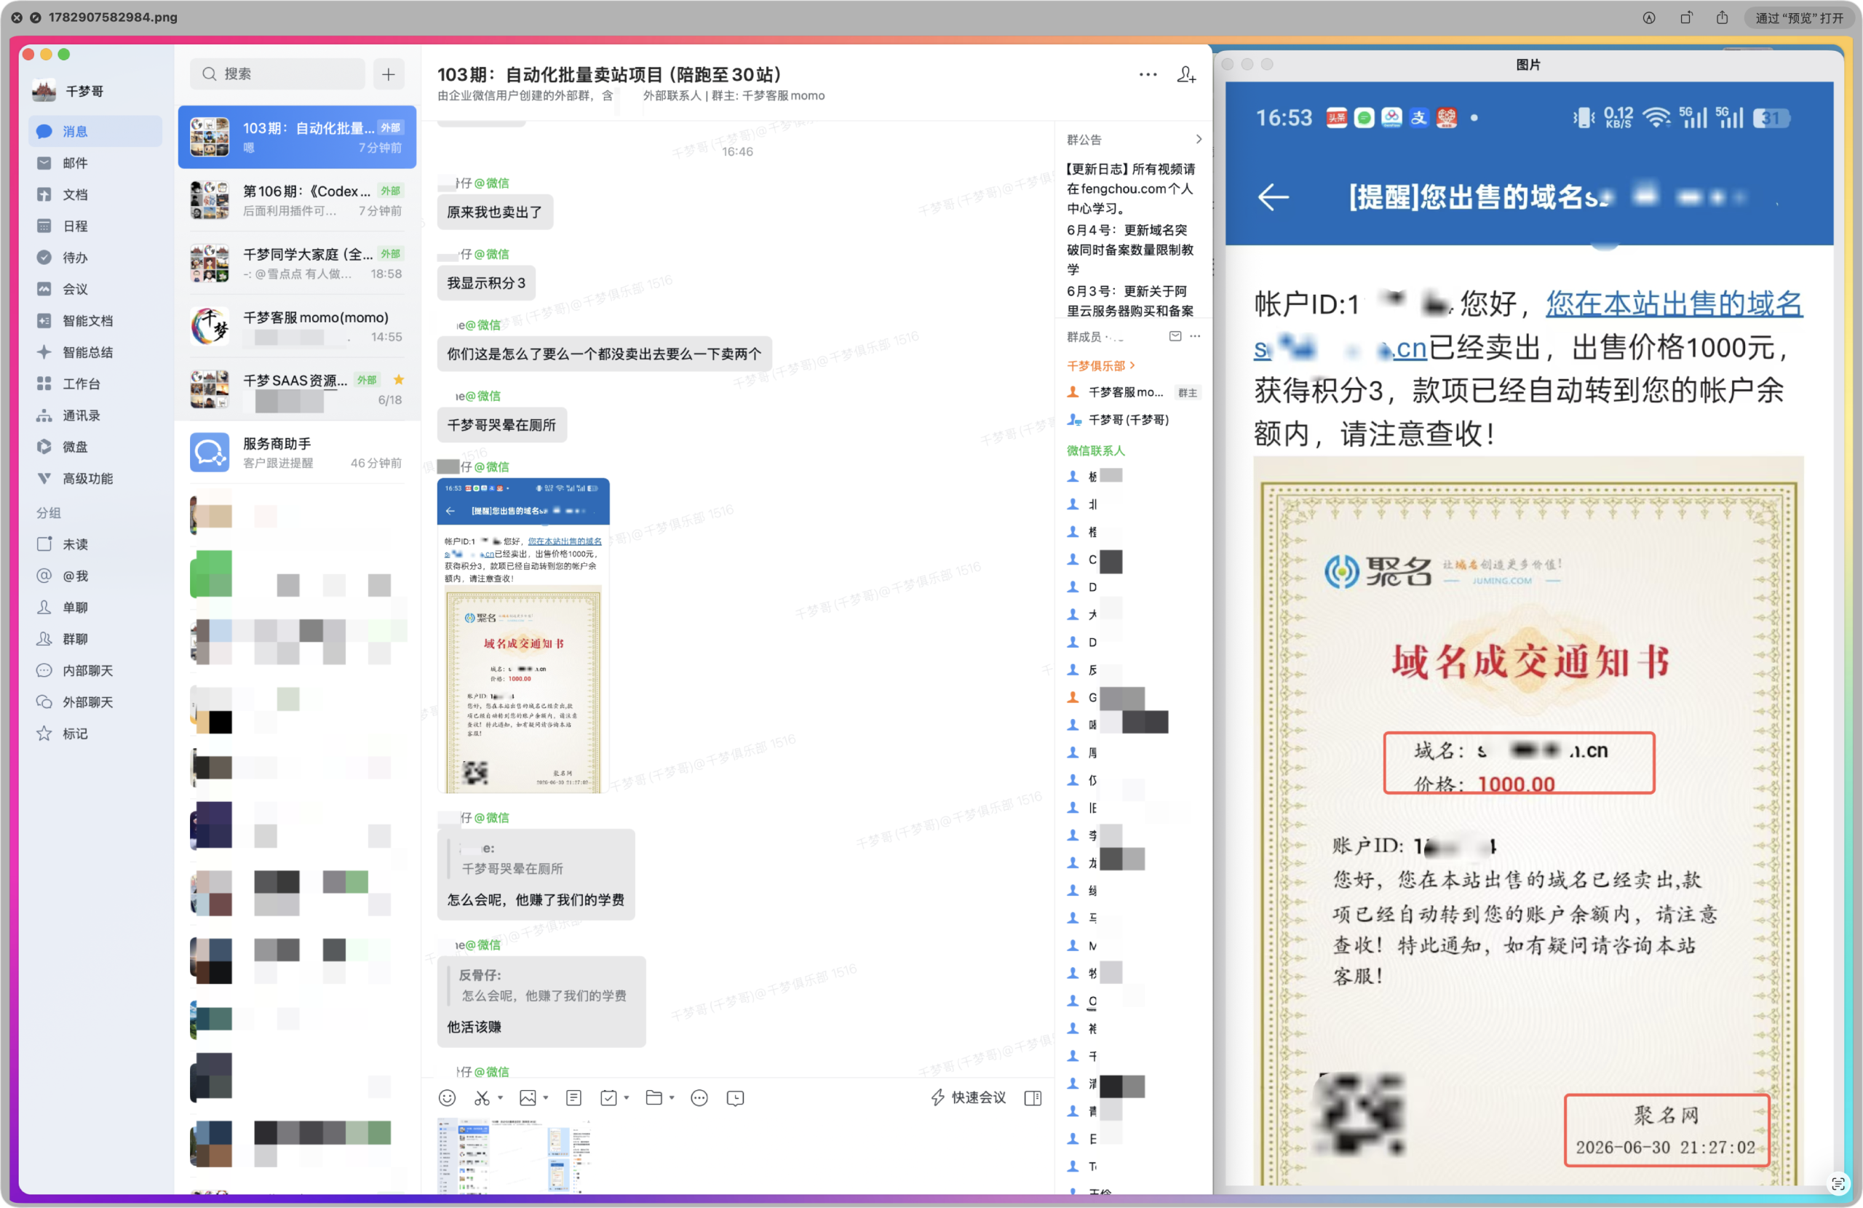Viewport: 1863px width, 1208px height.
Task: Open the 千梦 SAAS资源 group chat
Action: click(298, 389)
